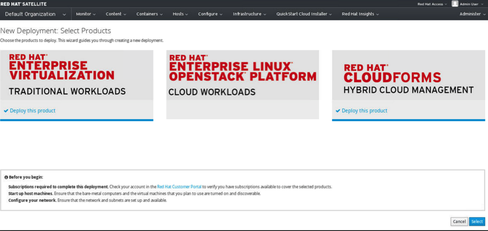The image size is (488, 231).
Task: Open the Infrastructure menu
Action: [249, 14]
